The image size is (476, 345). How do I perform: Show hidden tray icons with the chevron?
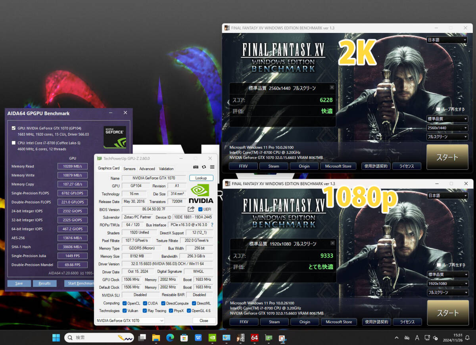click(396, 338)
